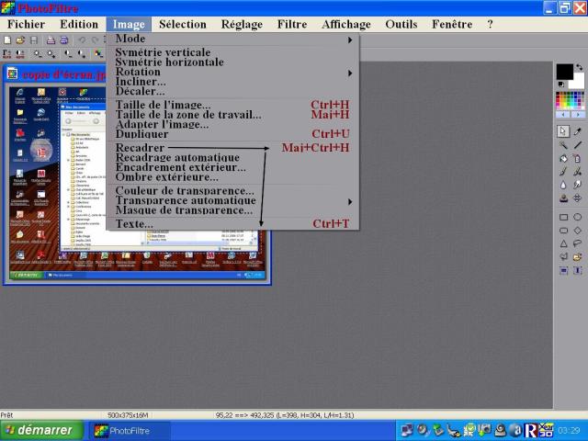The width and height of the screenshot is (588, 441).
Task: Select the Paintbrush tool
Action: pos(563,172)
